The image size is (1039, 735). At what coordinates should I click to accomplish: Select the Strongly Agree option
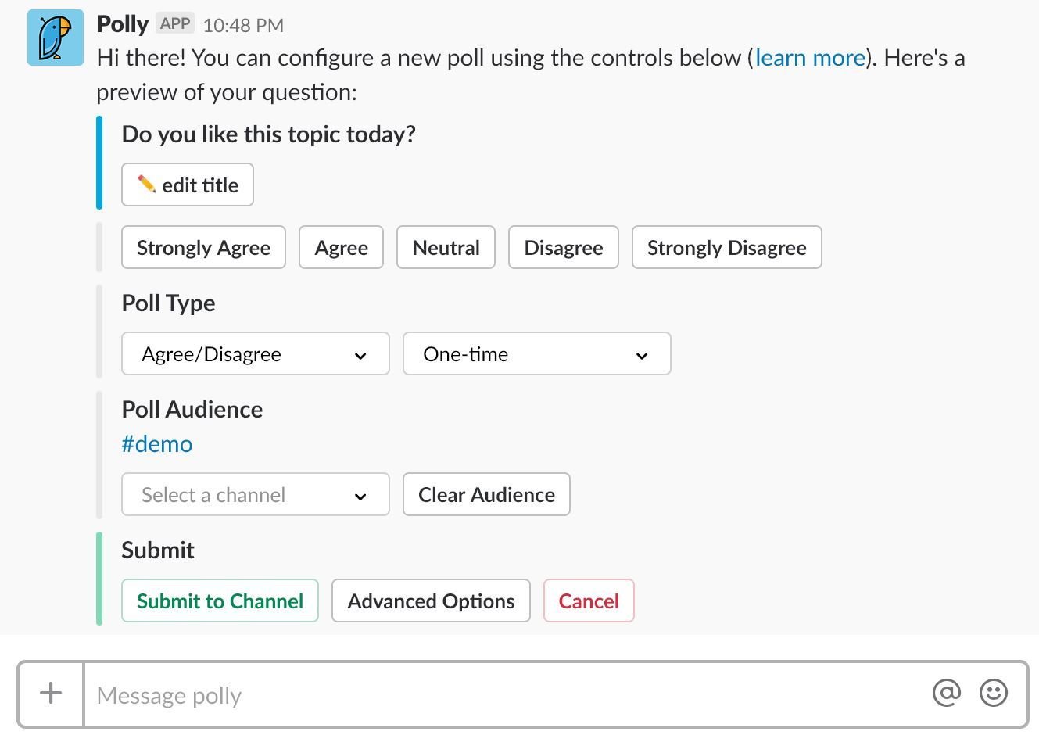tap(203, 248)
